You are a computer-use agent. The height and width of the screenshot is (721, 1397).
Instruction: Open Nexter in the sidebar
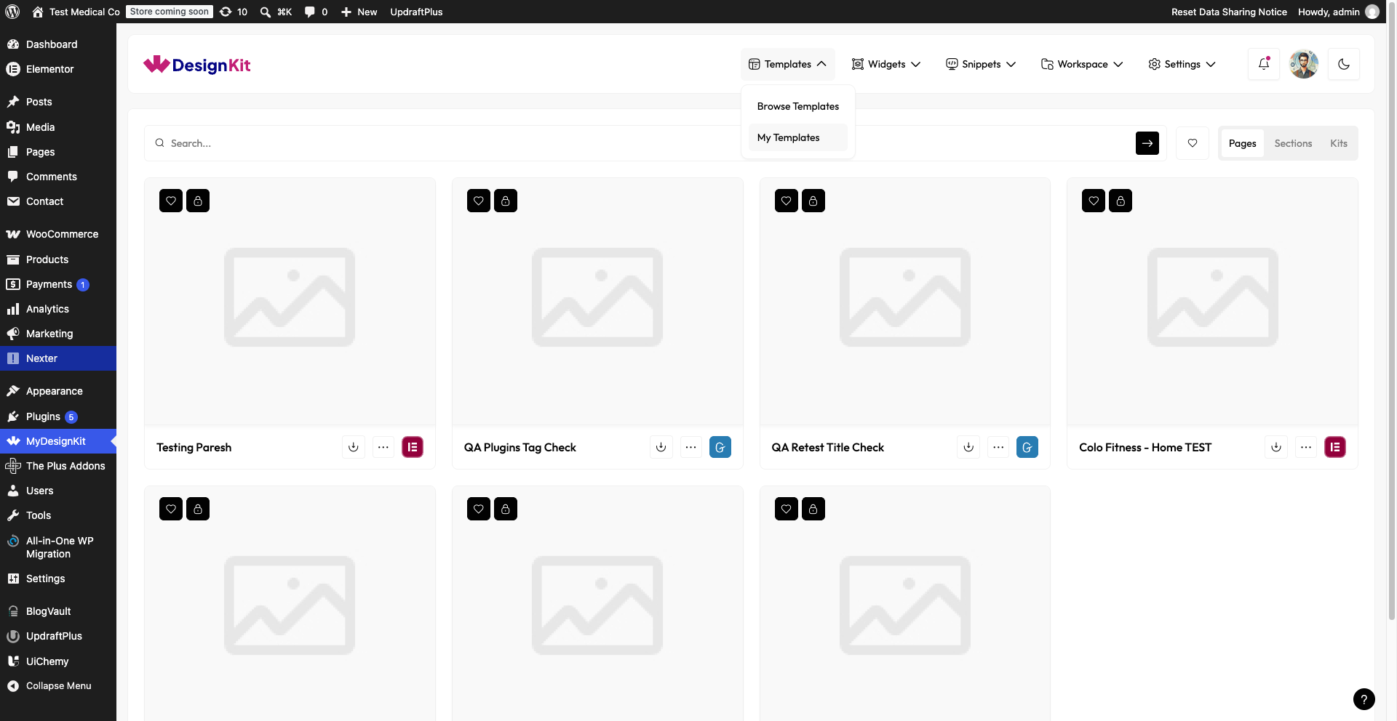58,358
